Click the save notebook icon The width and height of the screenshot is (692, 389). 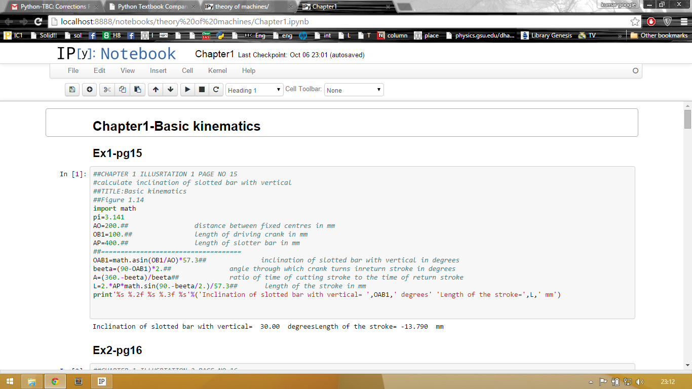72,90
